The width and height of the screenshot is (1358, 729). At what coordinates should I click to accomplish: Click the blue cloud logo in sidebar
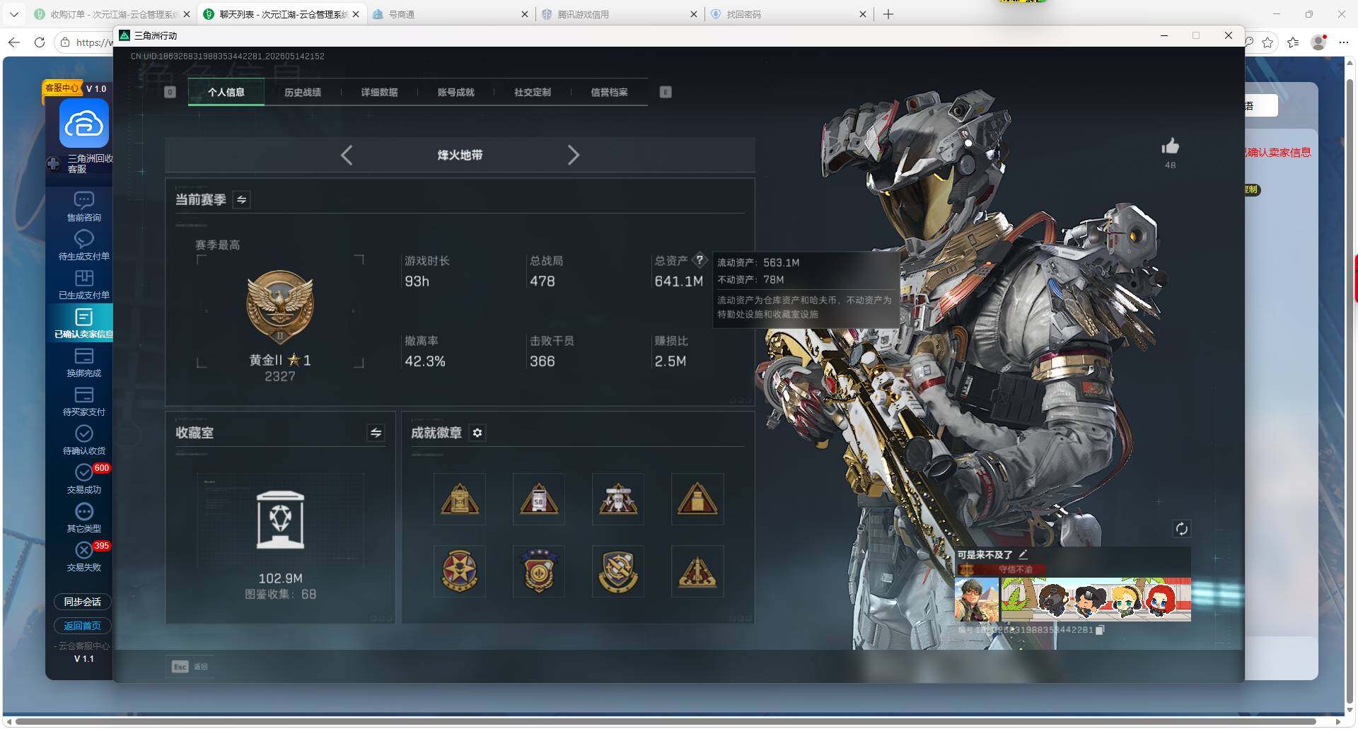[84, 124]
